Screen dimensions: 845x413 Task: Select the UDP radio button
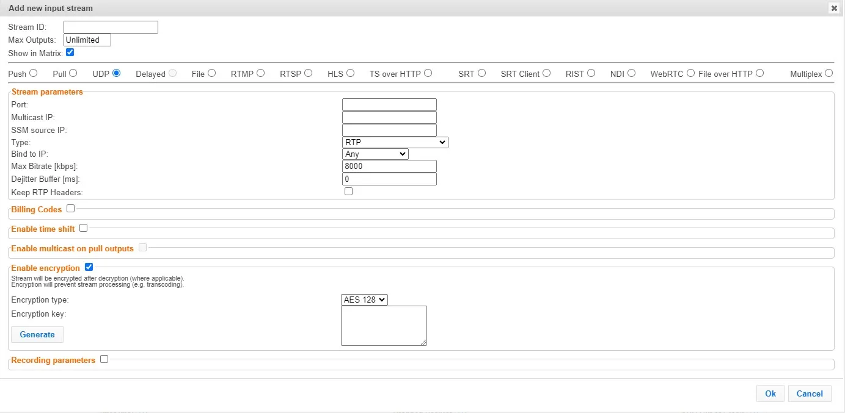point(116,73)
